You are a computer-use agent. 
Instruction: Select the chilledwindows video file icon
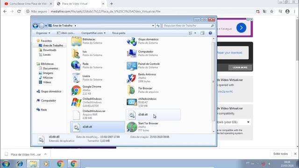coord(132,102)
